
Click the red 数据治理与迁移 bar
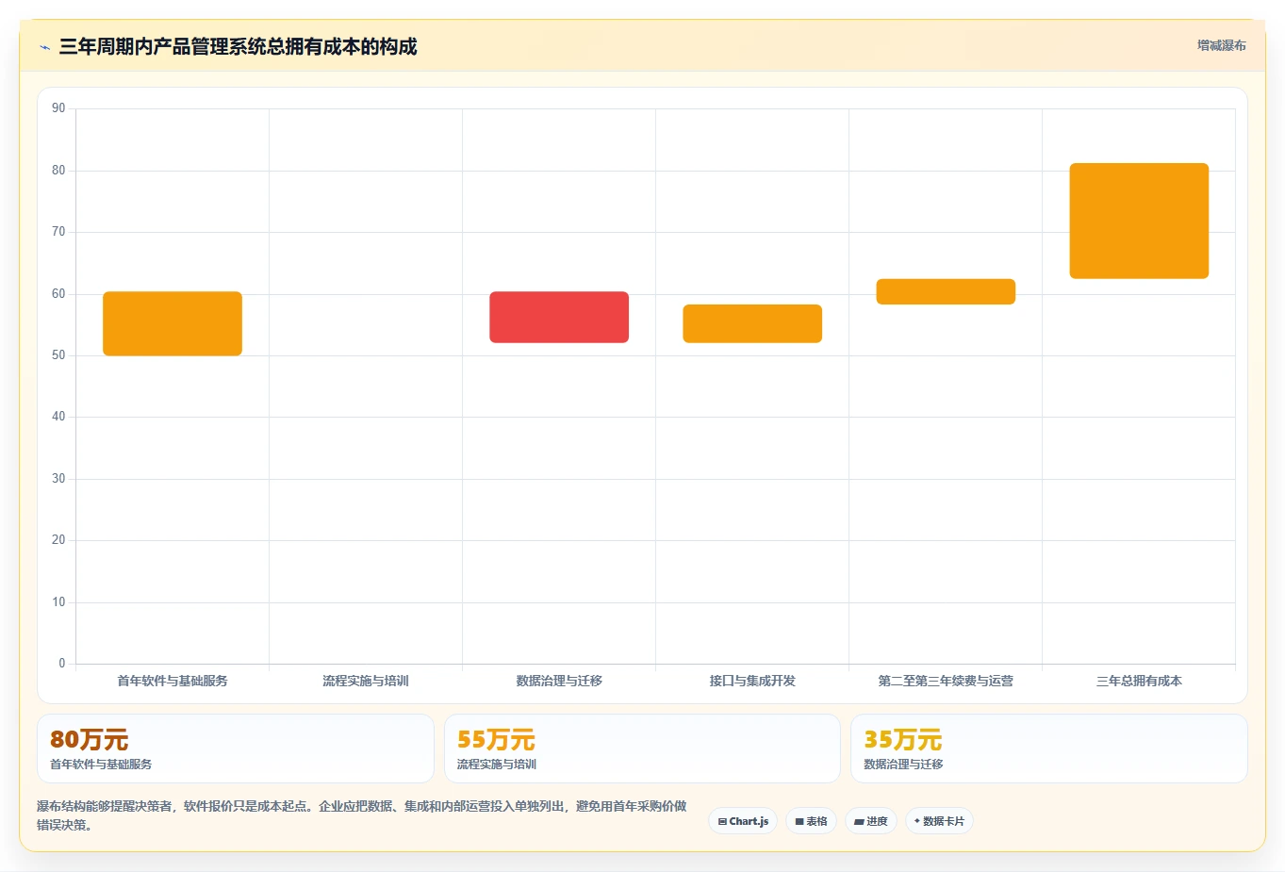tap(559, 317)
